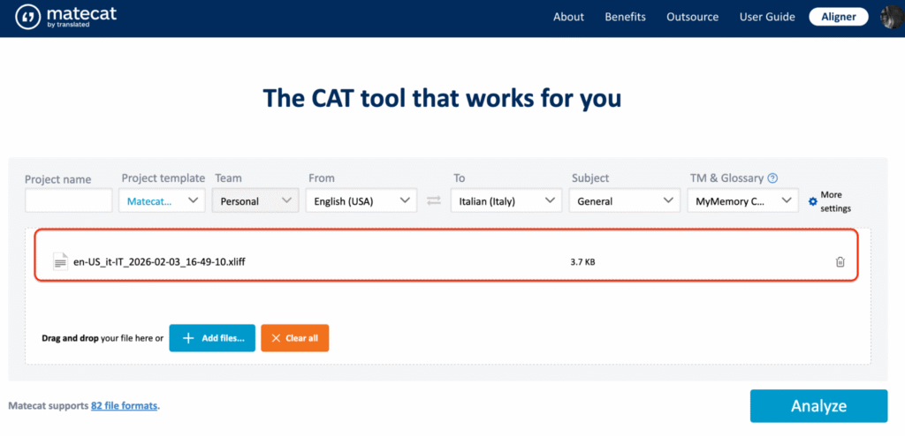Viewport: 905px width, 437px height.
Task: Open the TM & Glossary dropdown
Action: click(742, 200)
